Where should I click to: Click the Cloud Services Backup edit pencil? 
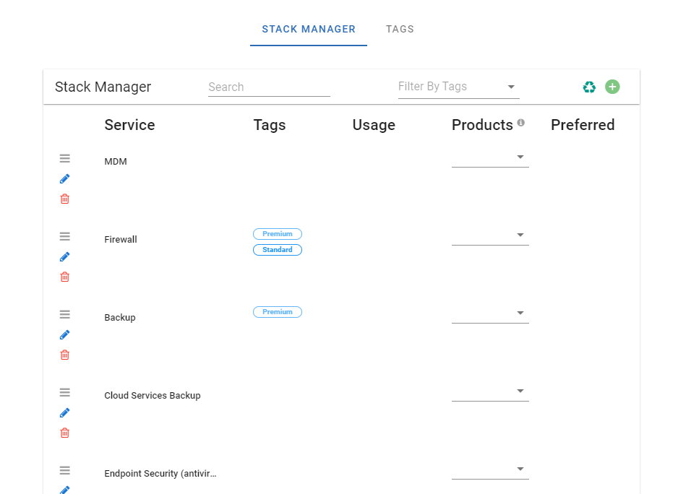[x=64, y=413]
